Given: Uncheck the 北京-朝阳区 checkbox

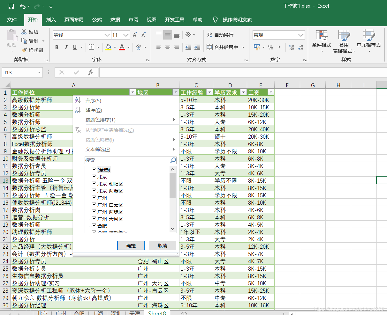Looking at the screenshot, I should [94, 183].
